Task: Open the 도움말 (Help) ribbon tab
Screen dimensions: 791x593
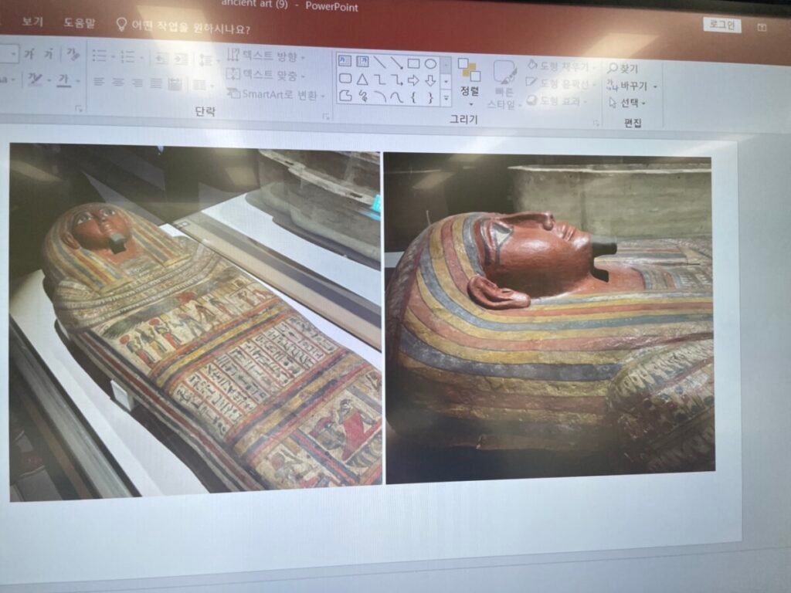Action: 79,23
